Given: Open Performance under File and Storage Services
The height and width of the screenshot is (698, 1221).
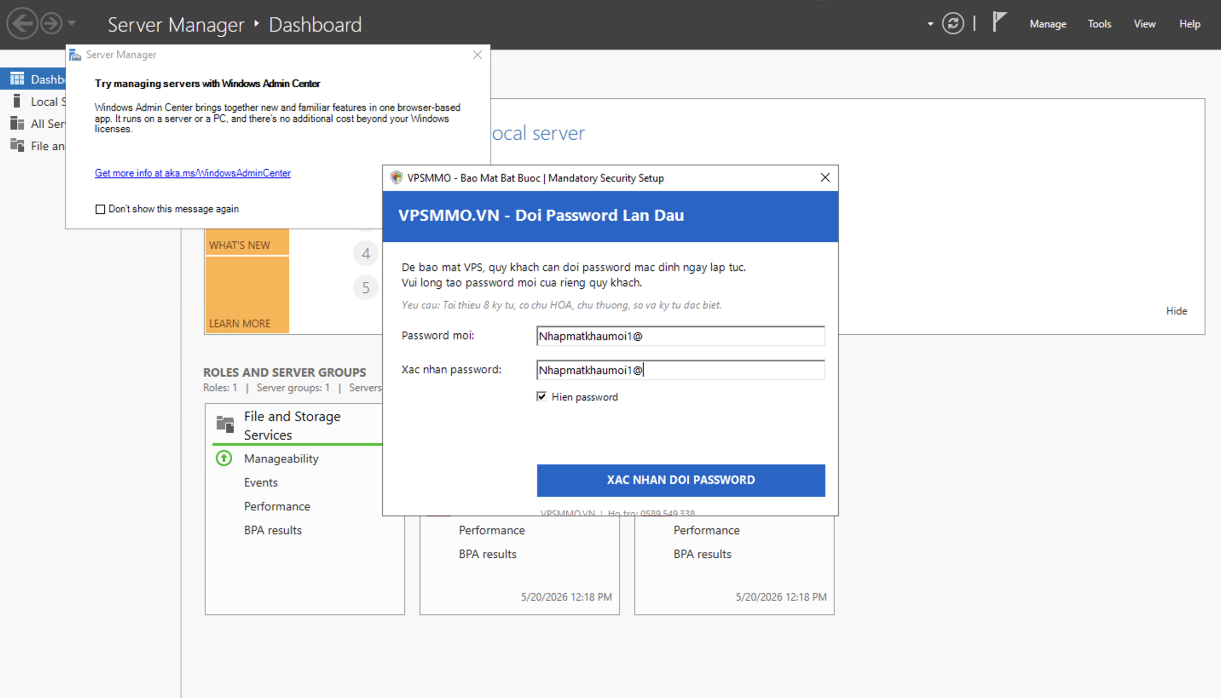Looking at the screenshot, I should [277, 506].
